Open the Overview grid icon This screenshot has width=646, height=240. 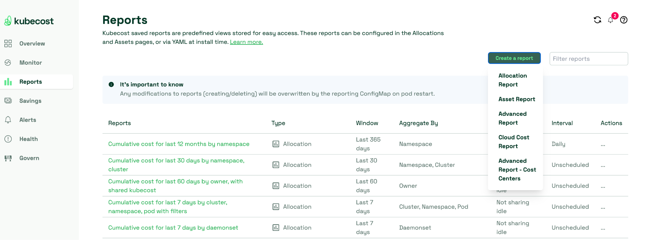tap(8, 44)
